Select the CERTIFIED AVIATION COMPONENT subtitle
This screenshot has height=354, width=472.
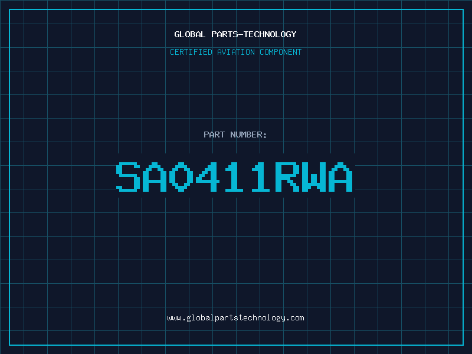[235, 52]
